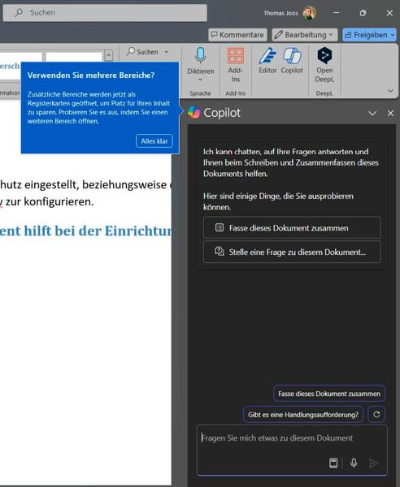Open the Add-Ins gallery icon
400x487 pixels.
point(236,56)
